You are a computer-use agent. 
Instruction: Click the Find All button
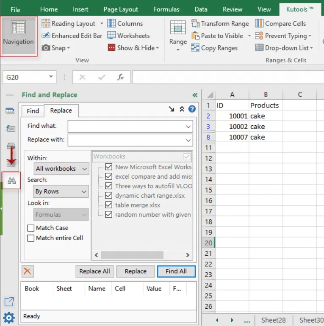coord(176,271)
